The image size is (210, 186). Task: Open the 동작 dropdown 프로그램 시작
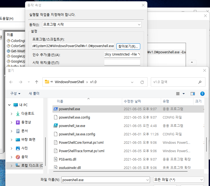click(x=92, y=25)
